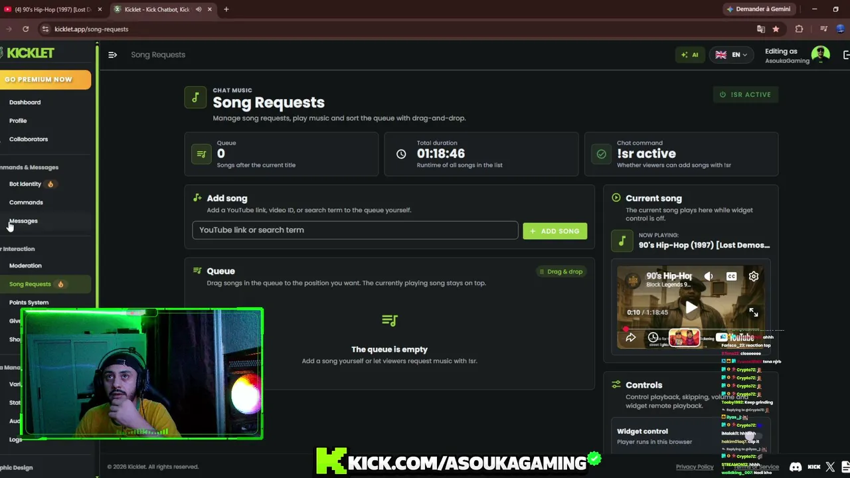Open Bot Identity in the sidebar
This screenshot has width=850, height=478.
pyautogui.click(x=25, y=184)
